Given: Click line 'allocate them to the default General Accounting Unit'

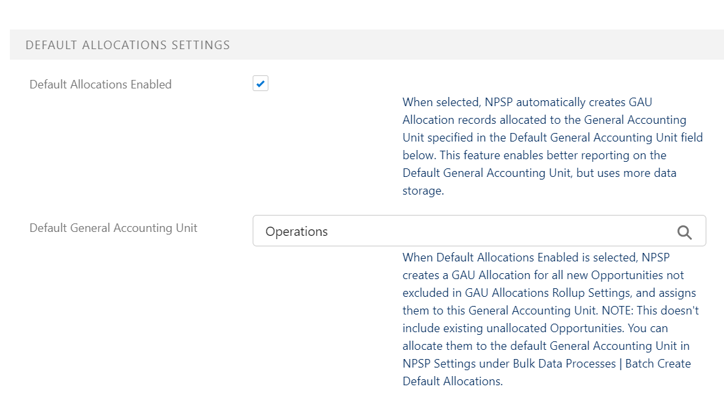Looking at the screenshot, I should tap(546, 346).
